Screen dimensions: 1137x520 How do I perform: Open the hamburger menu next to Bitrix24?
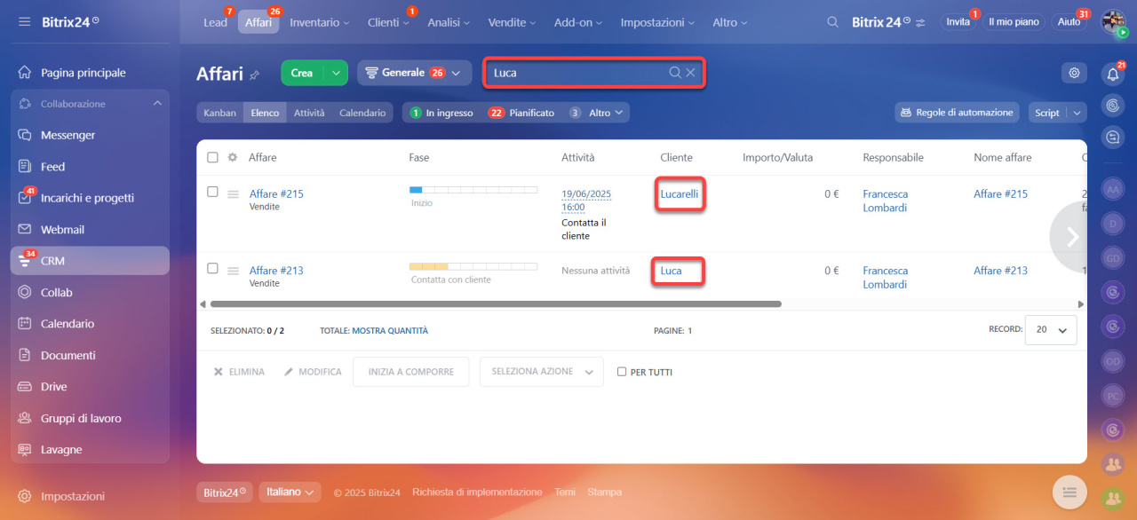coord(24,21)
